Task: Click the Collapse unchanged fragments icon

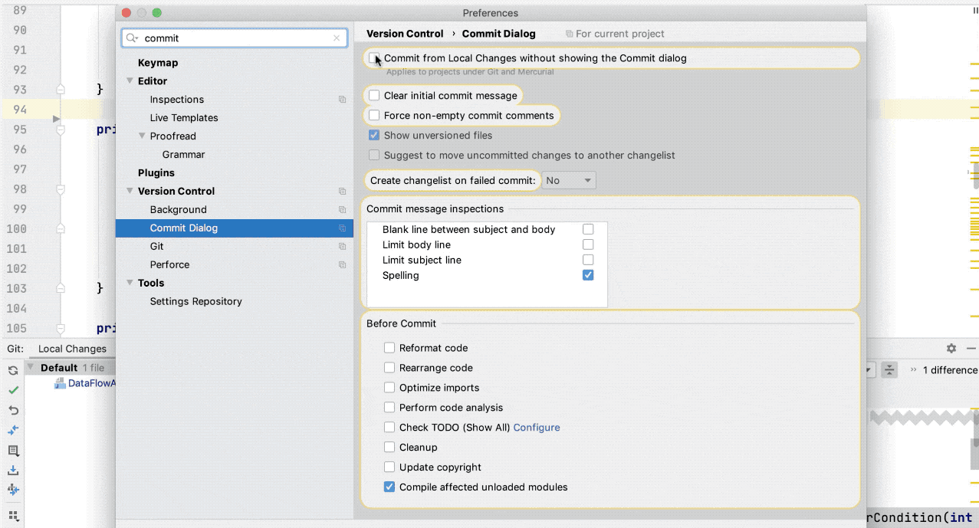Action: (x=889, y=370)
